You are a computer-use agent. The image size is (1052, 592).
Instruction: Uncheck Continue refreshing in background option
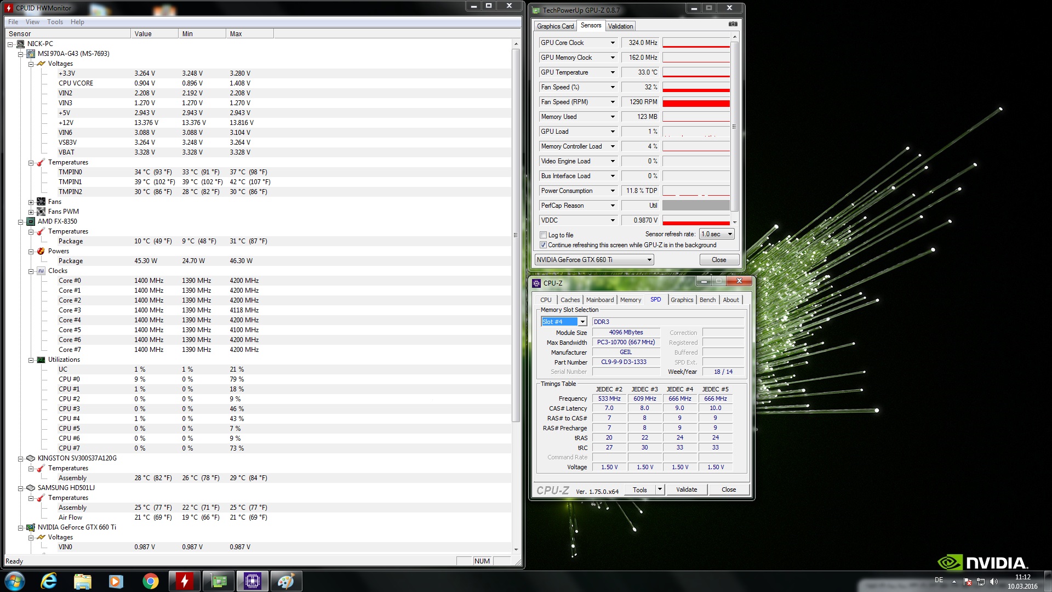click(544, 245)
